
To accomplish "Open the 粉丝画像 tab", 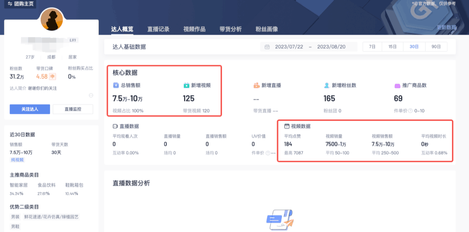I will pos(267,30).
